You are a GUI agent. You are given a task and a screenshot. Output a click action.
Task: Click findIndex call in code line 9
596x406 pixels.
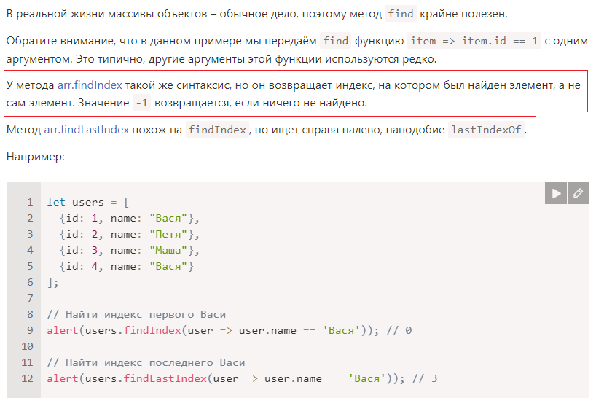click(151, 330)
